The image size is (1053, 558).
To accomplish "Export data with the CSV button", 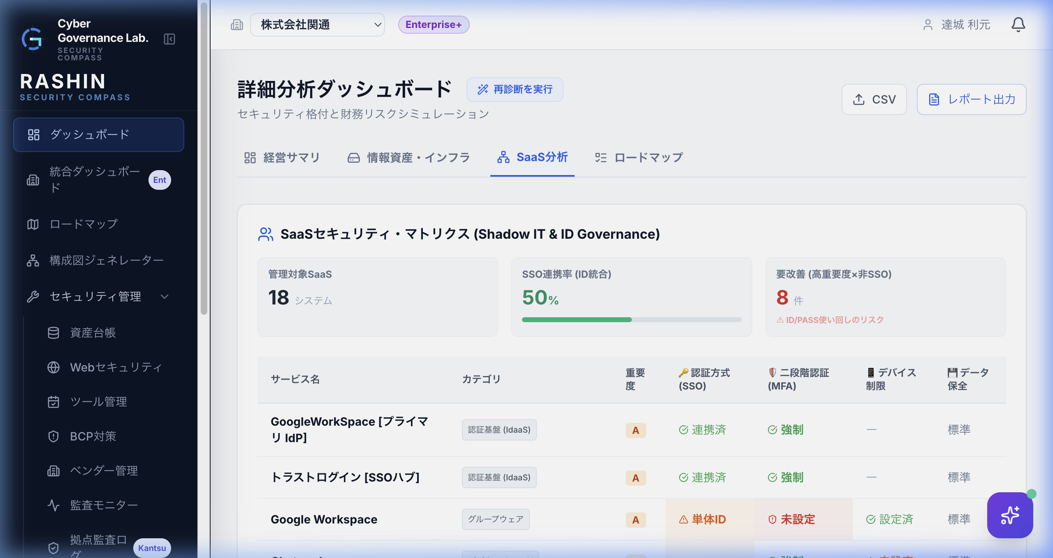I will (x=874, y=99).
